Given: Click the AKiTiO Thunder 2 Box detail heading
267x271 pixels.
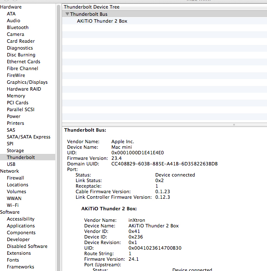Looking at the screenshot, I should coord(109,209).
